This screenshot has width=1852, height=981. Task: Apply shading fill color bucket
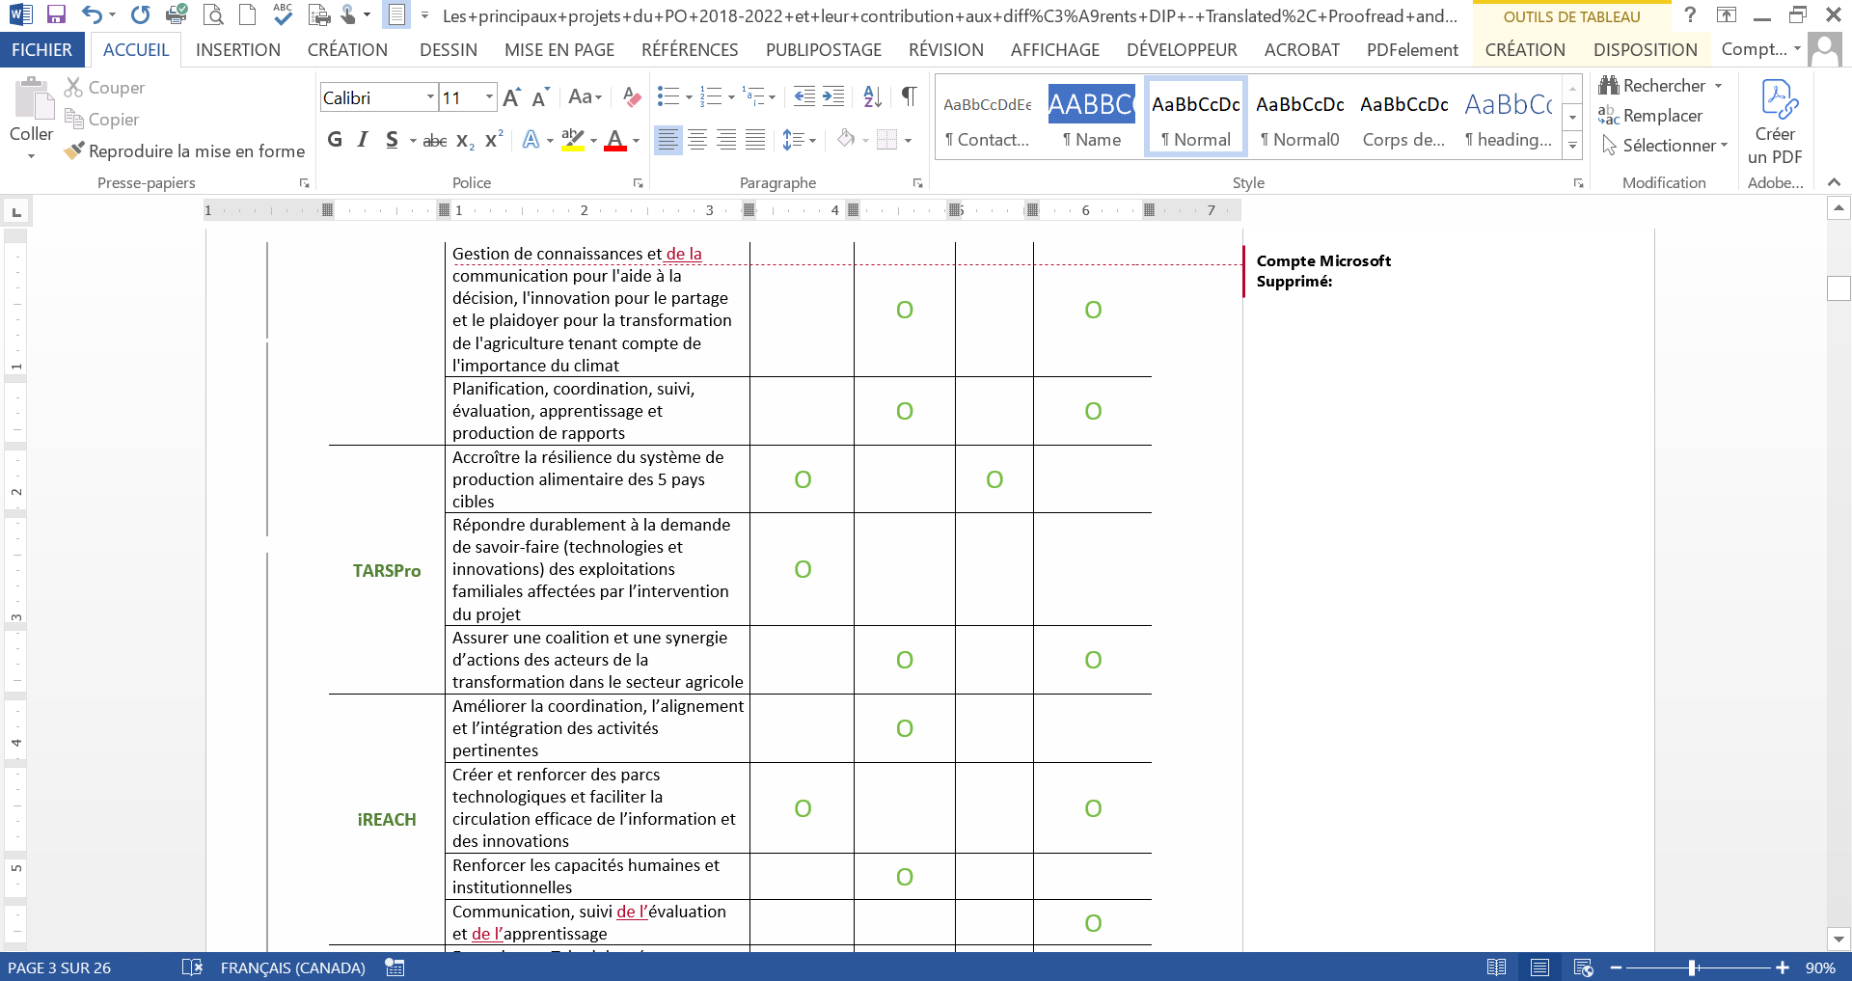[x=846, y=140]
